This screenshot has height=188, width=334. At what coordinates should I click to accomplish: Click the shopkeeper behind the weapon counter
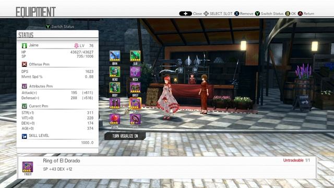[192, 79]
